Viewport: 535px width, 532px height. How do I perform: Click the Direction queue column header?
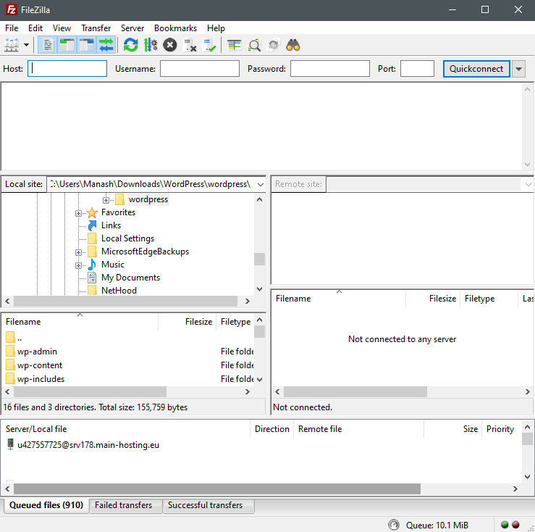(x=272, y=429)
